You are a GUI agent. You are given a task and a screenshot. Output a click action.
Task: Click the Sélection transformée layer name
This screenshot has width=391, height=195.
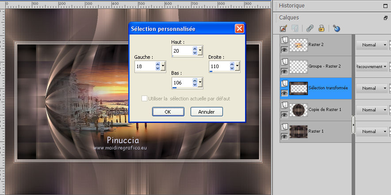click(x=328, y=88)
